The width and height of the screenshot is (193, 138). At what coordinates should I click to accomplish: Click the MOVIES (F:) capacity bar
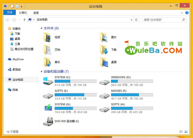132,95
